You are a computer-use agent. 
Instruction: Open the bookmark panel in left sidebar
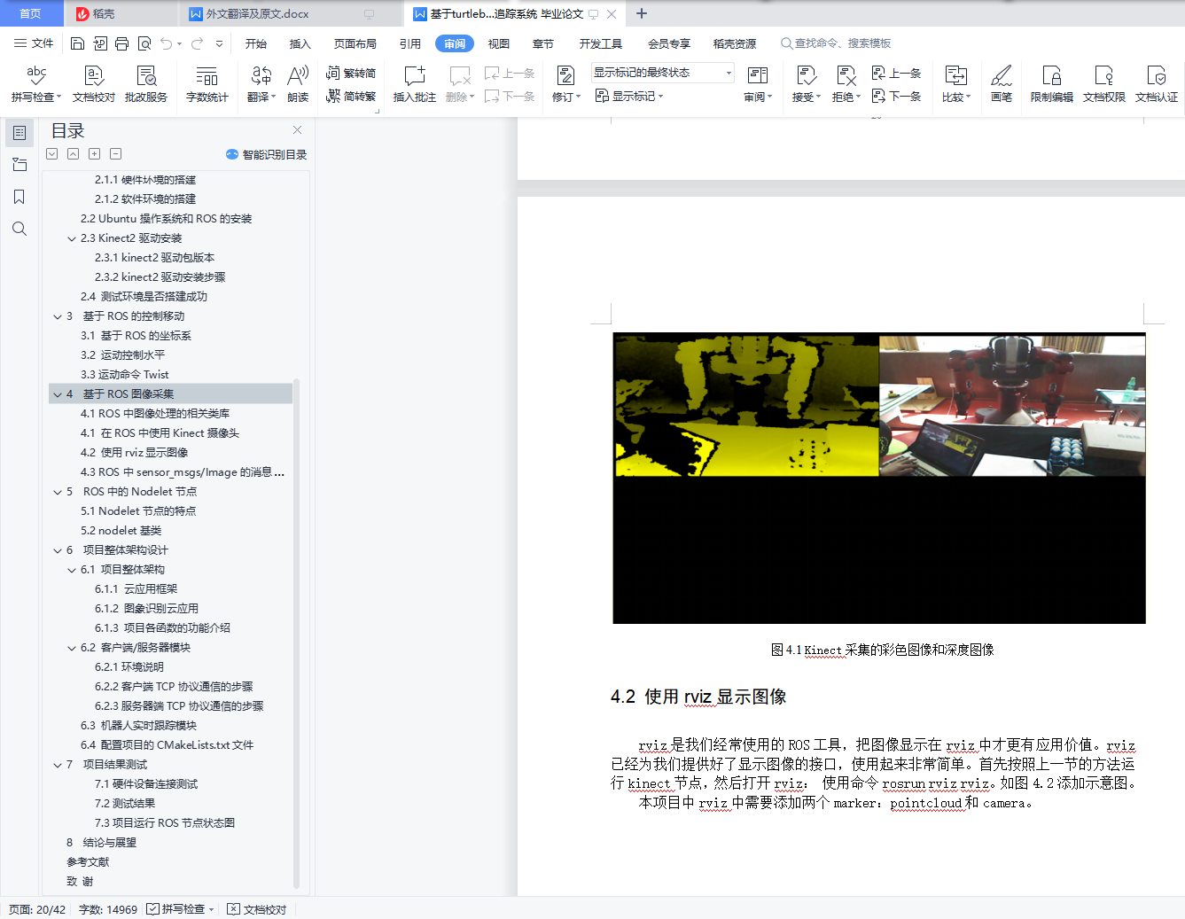point(19,197)
